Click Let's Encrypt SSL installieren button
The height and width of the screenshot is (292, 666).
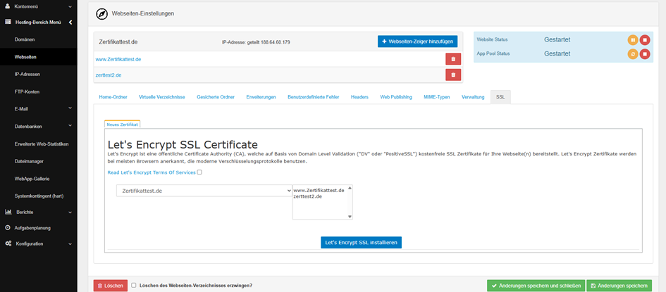click(361, 243)
